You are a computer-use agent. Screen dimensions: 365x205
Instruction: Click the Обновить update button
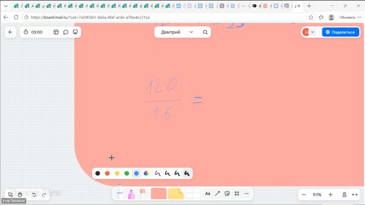350,18
